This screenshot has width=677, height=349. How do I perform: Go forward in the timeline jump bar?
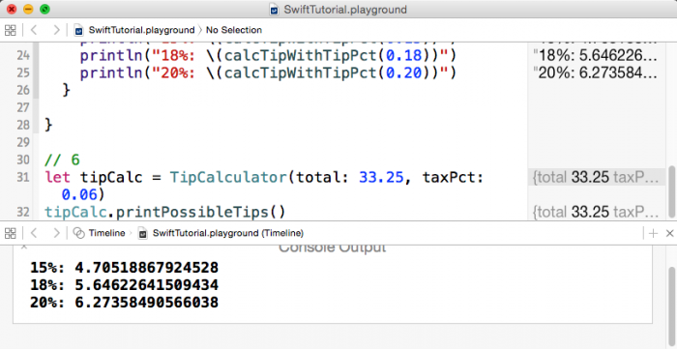pyautogui.click(x=56, y=233)
